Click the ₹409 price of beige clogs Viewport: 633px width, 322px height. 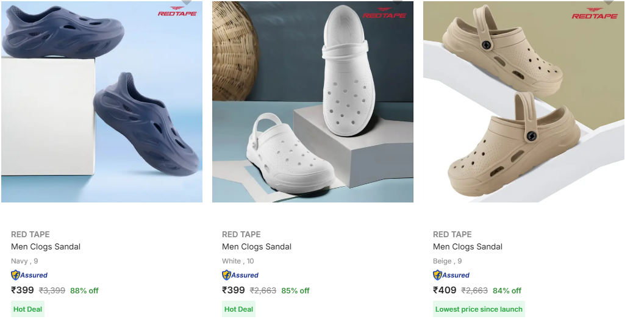coord(445,290)
